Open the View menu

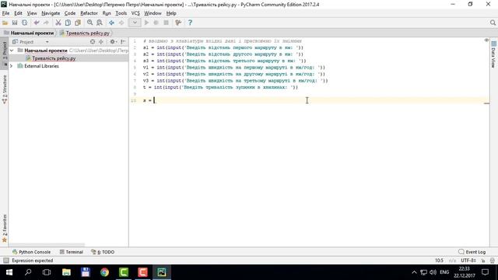tap(32, 13)
